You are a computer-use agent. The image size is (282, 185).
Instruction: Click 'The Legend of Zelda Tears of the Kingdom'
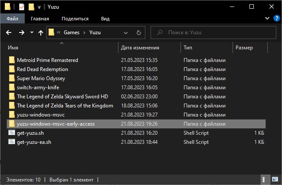65,106
